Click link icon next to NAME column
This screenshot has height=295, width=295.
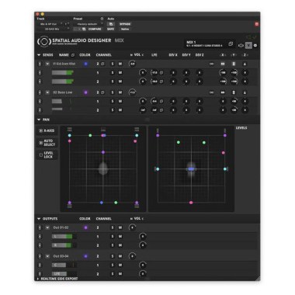point(73,55)
